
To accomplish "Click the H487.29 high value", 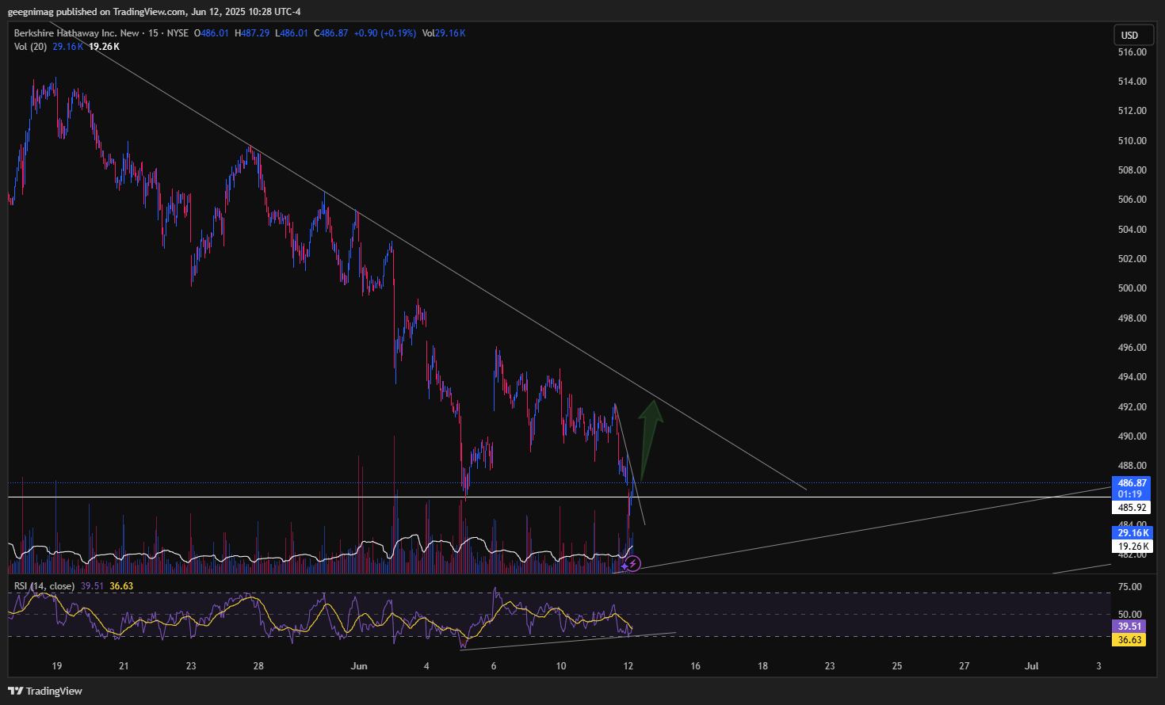I will (x=252, y=33).
